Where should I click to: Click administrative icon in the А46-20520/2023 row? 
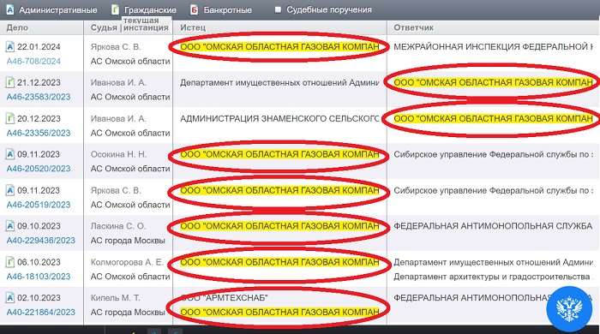(10, 154)
